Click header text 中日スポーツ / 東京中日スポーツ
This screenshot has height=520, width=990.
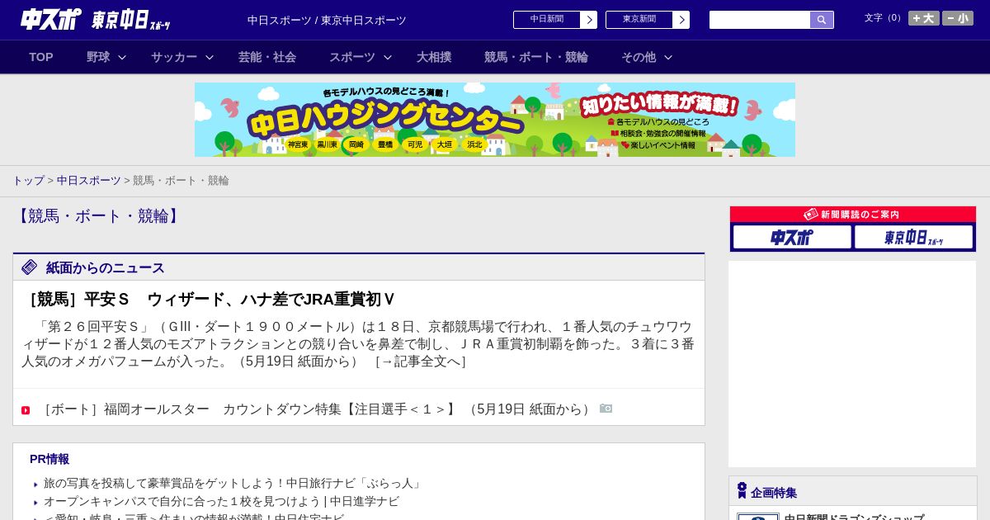click(327, 20)
